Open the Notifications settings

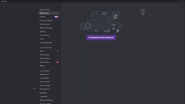point(49,89)
